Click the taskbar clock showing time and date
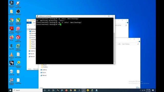The height and width of the screenshot is (92, 164). pos(148,90)
